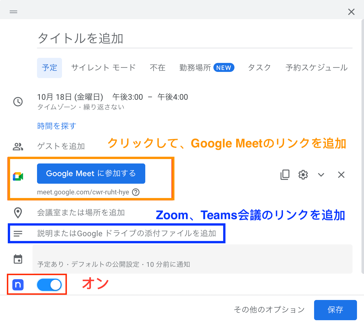Click 会議室または場所を追加 field

(x=81, y=213)
